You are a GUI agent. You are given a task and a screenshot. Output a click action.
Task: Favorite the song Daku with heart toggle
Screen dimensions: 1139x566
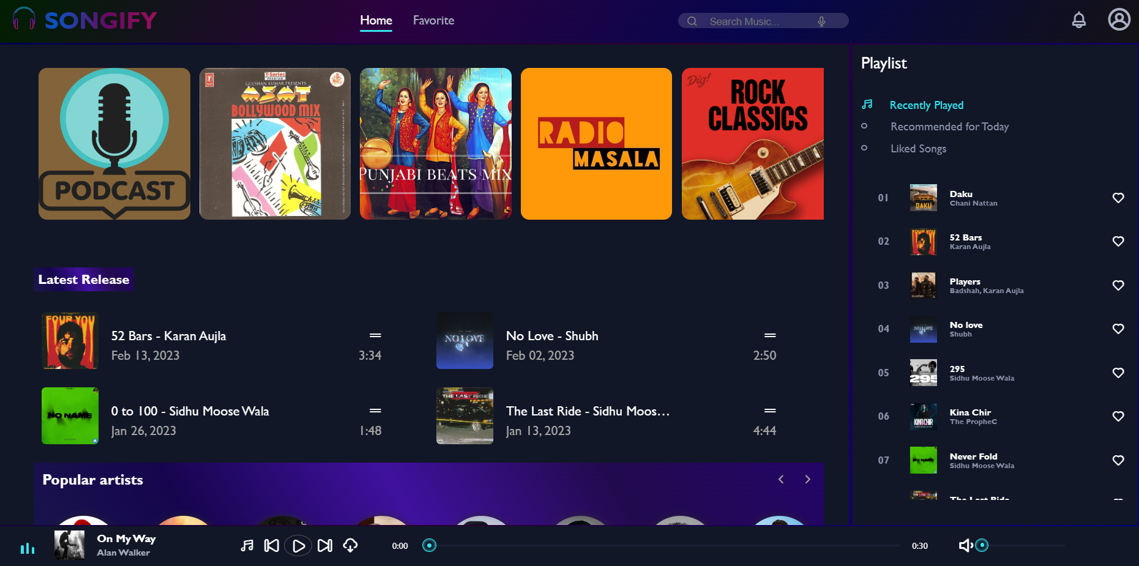(x=1118, y=198)
